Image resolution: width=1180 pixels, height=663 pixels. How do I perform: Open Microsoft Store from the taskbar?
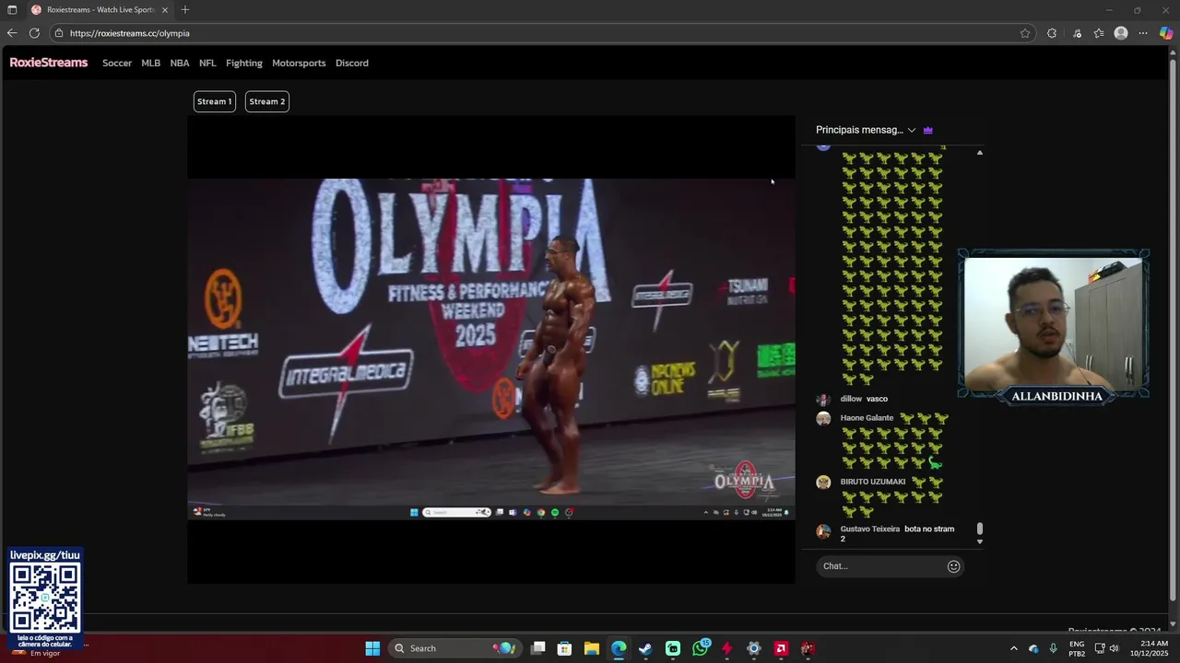(x=565, y=648)
